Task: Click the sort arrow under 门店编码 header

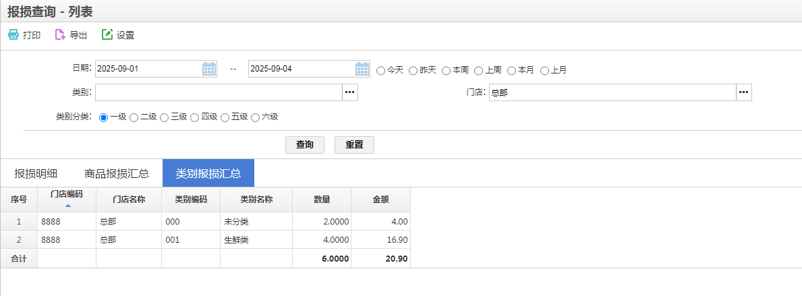Action: point(67,206)
